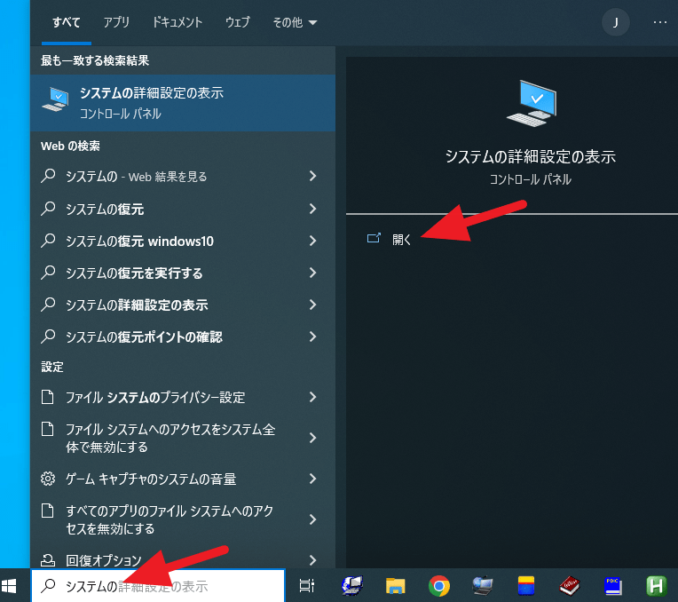Image resolution: width=678 pixels, height=602 pixels.
Task: Select the ウェブ search tab
Action: pyautogui.click(x=237, y=22)
